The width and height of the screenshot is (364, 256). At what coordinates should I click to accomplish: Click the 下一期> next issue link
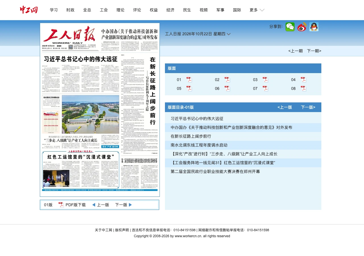coord(314,51)
